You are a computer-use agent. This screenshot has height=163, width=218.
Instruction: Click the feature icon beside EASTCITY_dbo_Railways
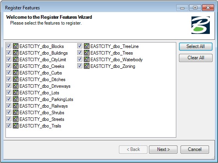(16, 106)
